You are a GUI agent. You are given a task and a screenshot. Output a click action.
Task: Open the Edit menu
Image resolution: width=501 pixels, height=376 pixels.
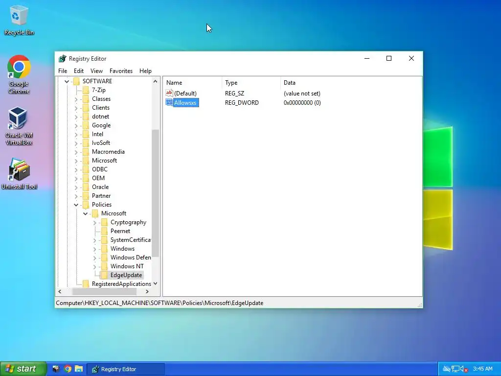(79, 71)
